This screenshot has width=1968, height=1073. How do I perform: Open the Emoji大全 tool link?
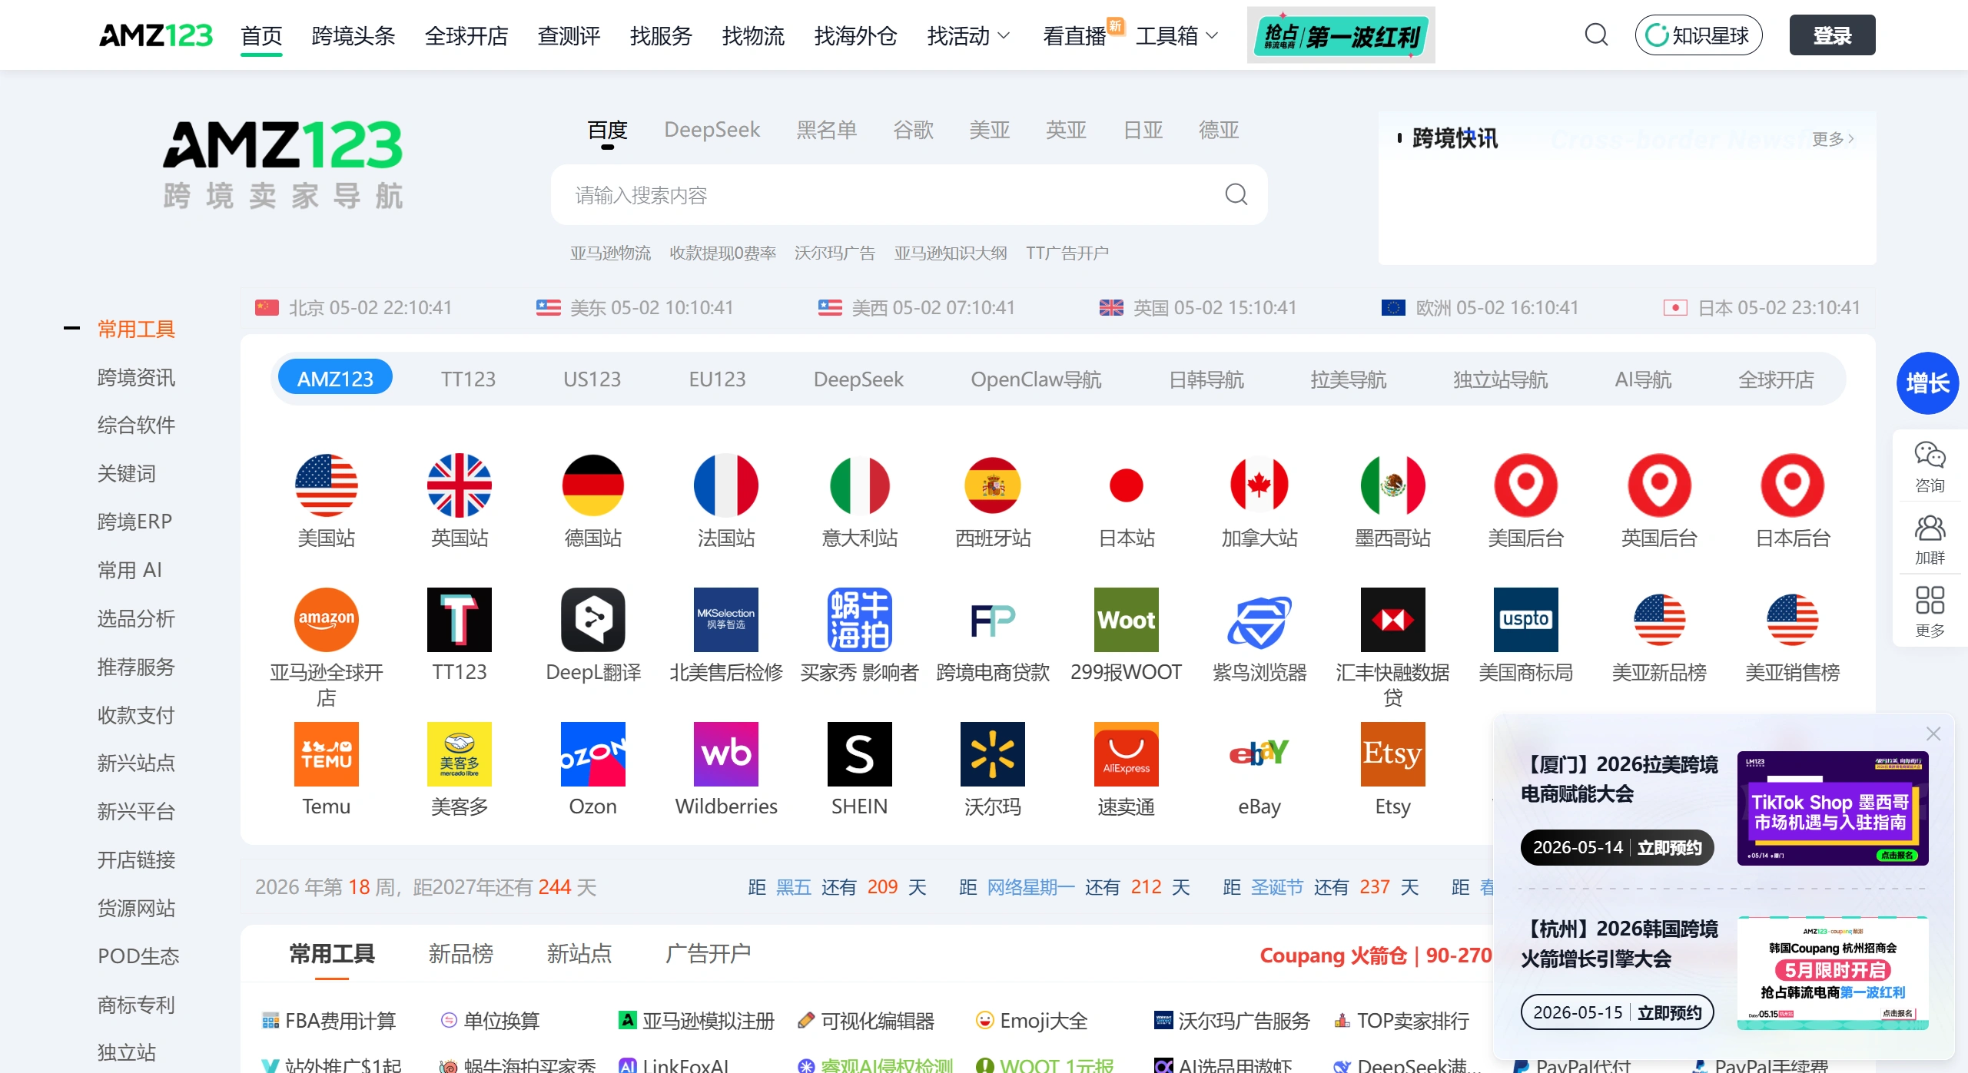pos(1031,1021)
